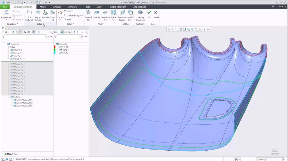Switch to the Flexible Modeling tab
Viewport: 288px width, 161px height.
tap(117, 7)
